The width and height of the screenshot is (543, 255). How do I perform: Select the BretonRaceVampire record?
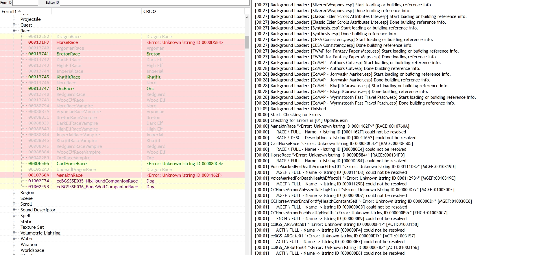click(x=122, y=117)
